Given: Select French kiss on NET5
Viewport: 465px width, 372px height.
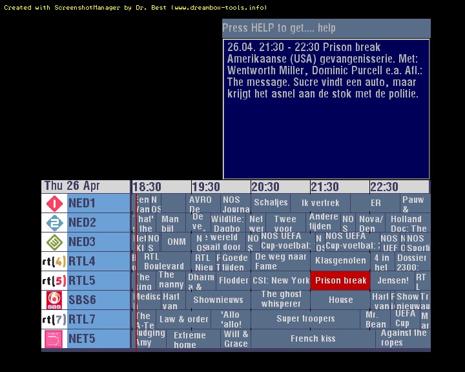Looking at the screenshot, I should pos(313,339).
